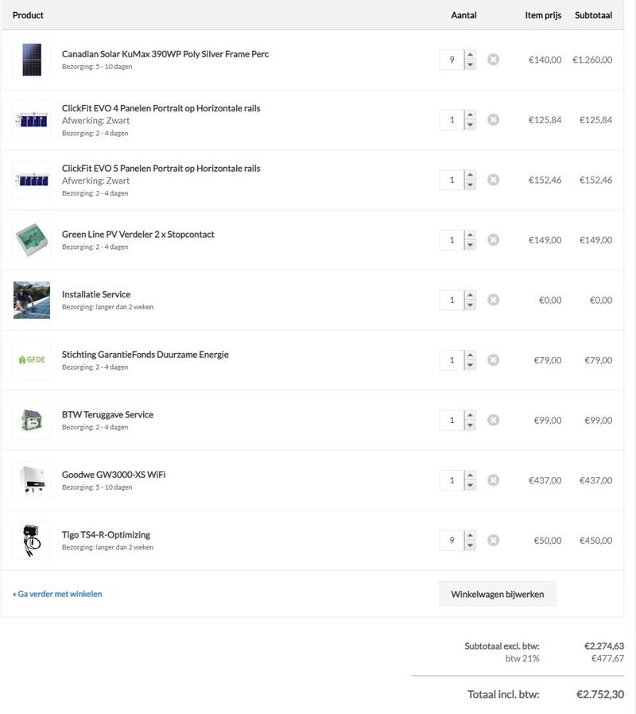Viewport: 636px width, 714px height.
Task: Open Canadian Solar KuMax 390WP product link
Action: (x=165, y=54)
